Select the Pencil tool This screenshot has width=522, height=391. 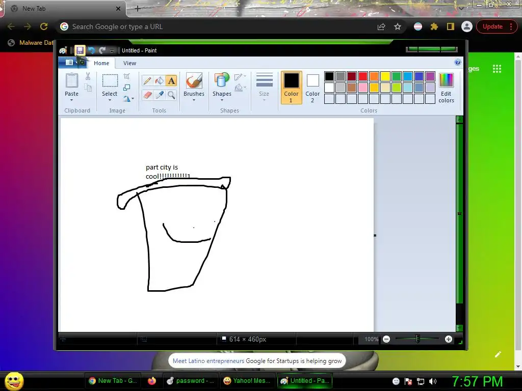(x=147, y=80)
